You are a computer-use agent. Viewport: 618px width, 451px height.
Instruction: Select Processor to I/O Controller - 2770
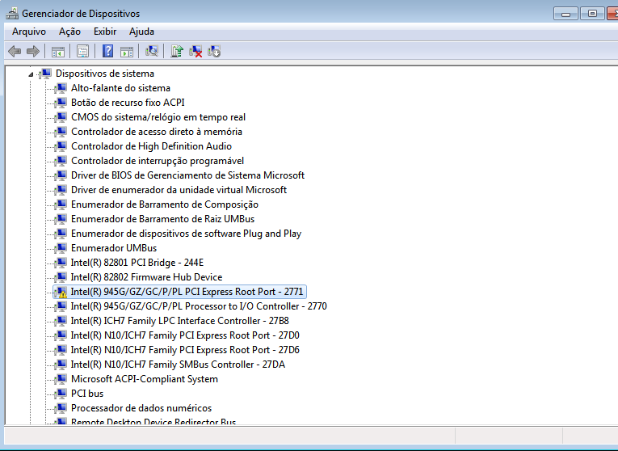199,306
